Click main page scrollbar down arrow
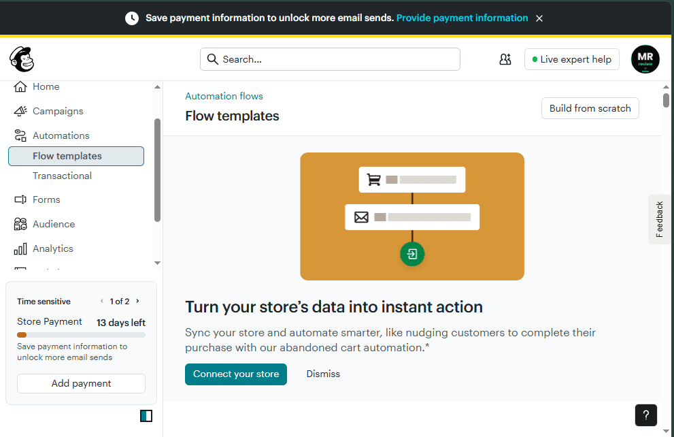Viewport: 674px width, 437px height. [x=666, y=431]
